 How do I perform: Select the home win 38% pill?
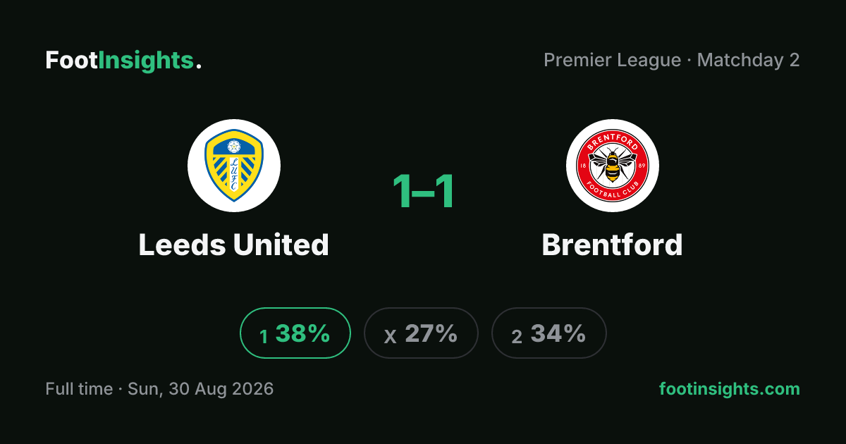coord(295,333)
